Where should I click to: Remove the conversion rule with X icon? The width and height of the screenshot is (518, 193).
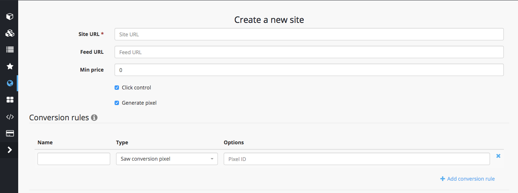pyautogui.click(x=498, y=156)
